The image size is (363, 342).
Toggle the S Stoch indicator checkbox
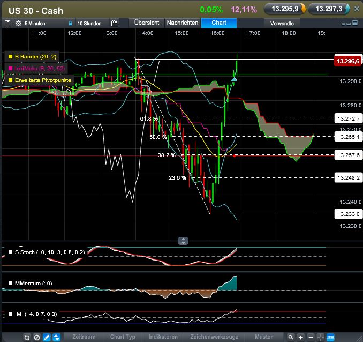(x=10, y=252)
